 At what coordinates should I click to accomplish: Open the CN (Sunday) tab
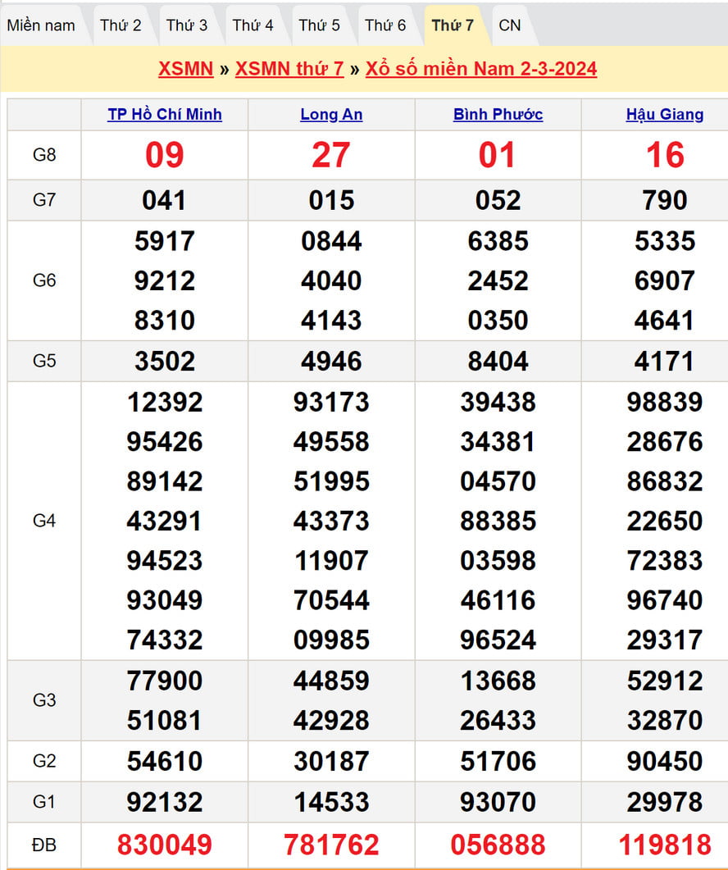[x=509, y=25]
